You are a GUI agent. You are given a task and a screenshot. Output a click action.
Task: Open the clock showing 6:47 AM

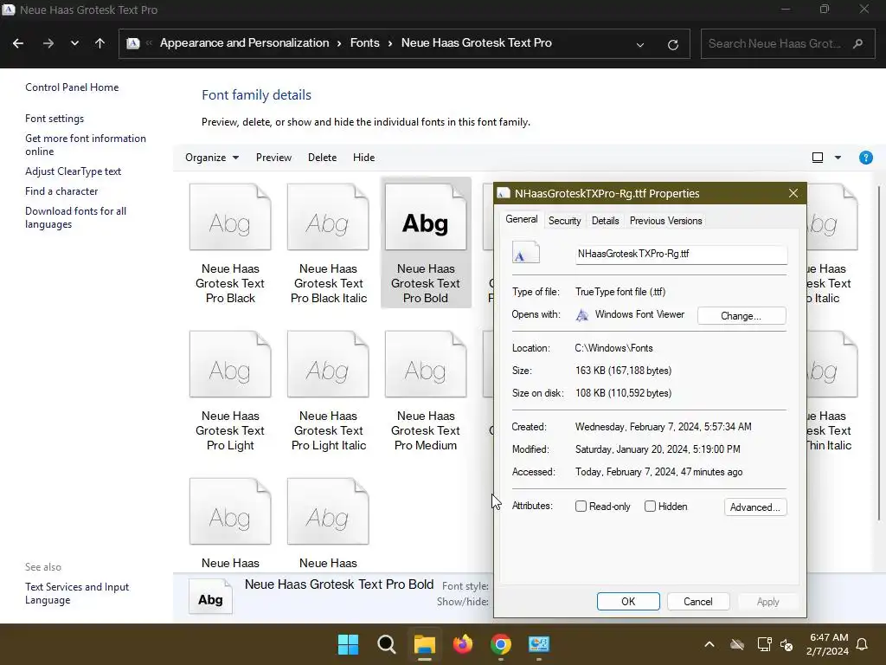[827, 644]
